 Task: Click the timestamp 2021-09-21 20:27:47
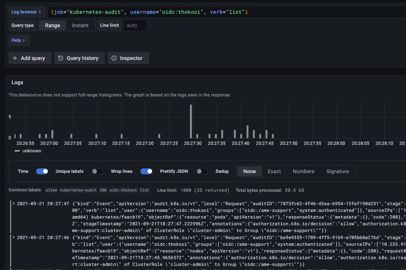click(x=43, y=204)
